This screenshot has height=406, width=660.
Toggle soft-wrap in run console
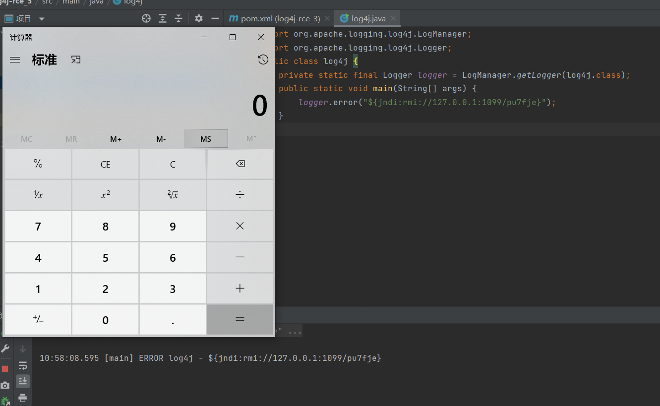pyautogui.click(x=23, y=366)
